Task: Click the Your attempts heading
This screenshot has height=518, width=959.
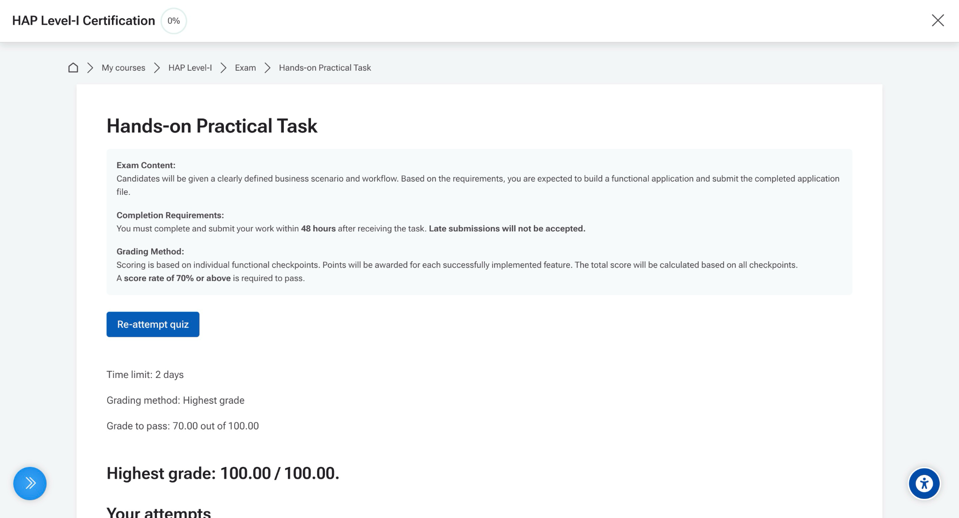Action: [159, 511]
